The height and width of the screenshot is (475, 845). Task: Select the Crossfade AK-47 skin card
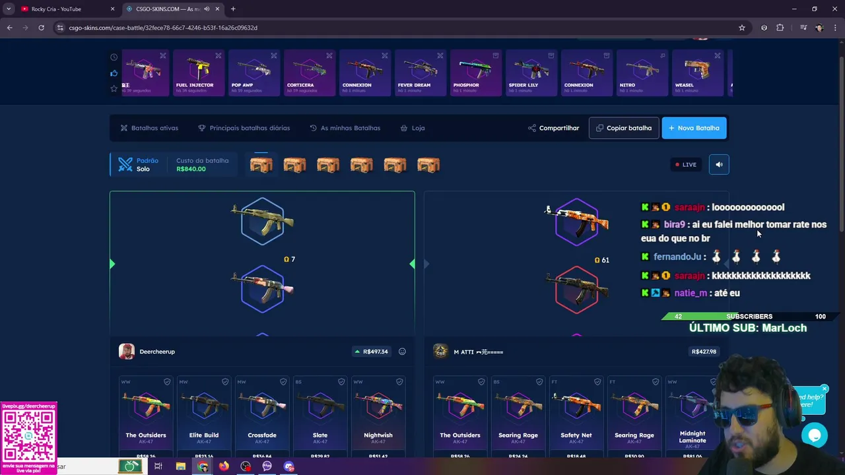click(x=262, y=417)
